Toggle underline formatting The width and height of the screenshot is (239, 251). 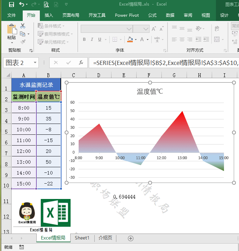100,39
